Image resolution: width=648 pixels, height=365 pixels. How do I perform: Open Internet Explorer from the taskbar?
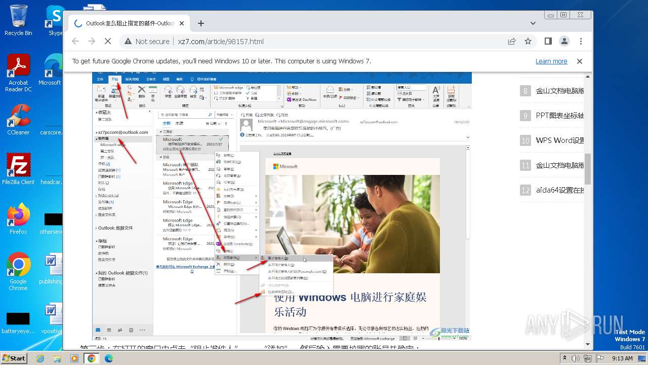tap(40, 358)
